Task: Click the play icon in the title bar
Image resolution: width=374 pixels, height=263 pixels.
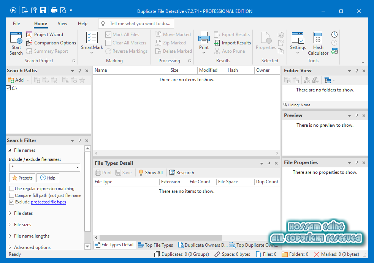Action: pyautogui.click(x=13, y=10)
